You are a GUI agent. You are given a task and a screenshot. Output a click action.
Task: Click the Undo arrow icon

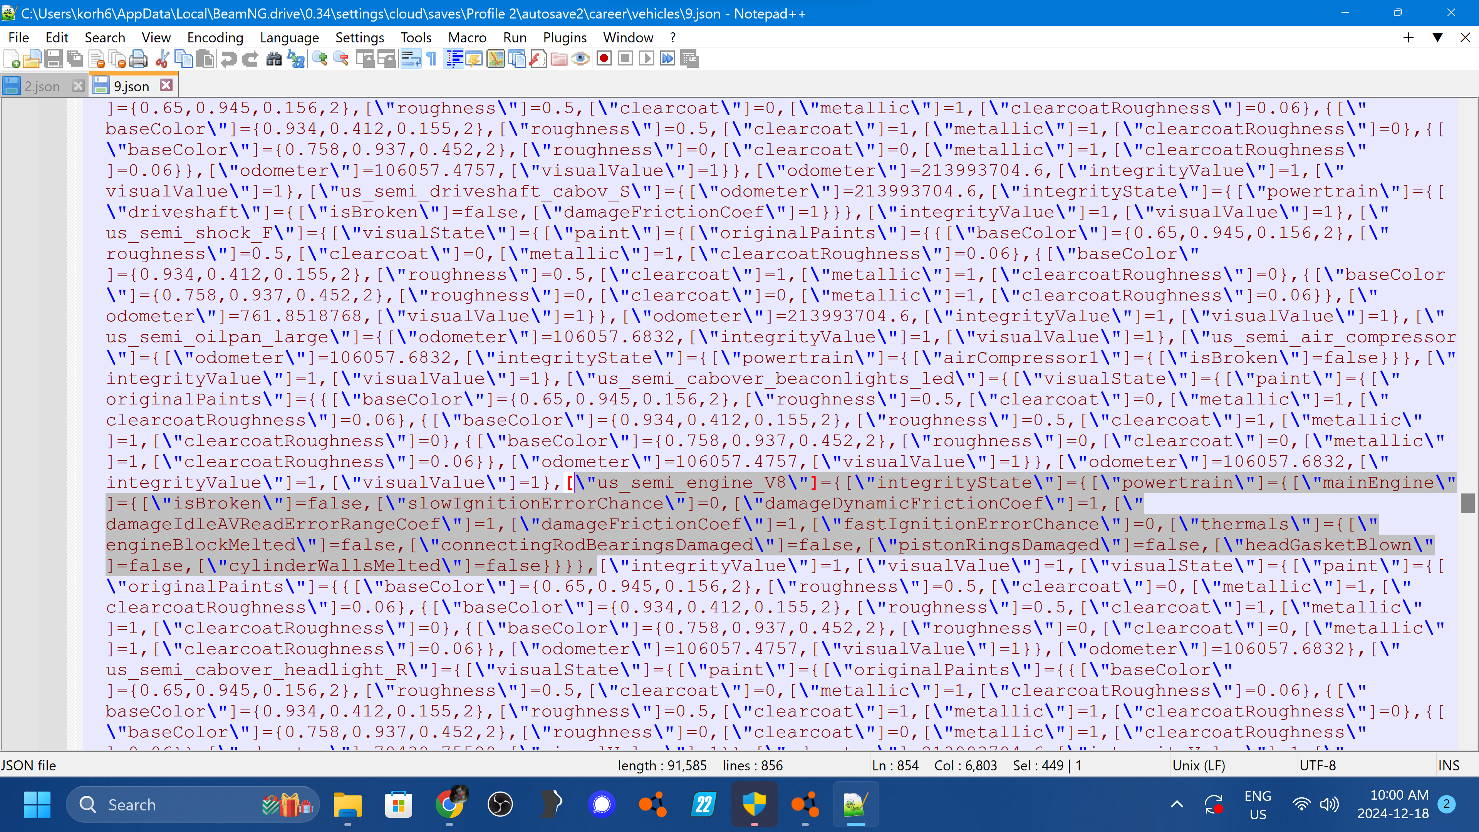pos(228,59)
